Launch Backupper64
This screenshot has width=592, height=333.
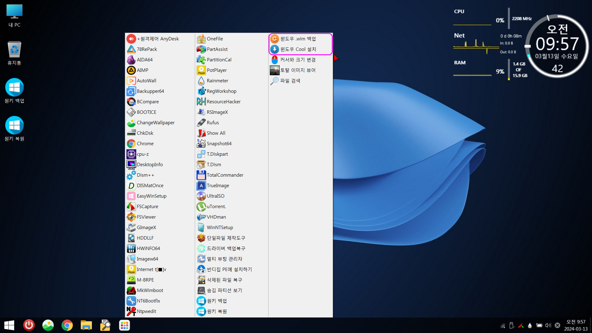click(160, 91)
